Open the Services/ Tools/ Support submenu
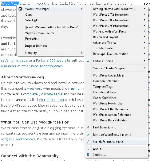Image resolution: width=150 pixels, height=161 pixels. [116, 68]
